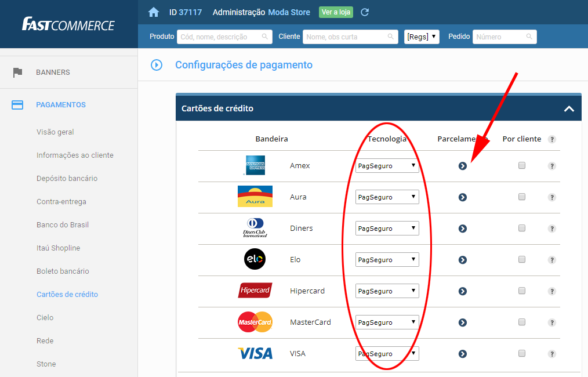
Task: Open Parcelamento arrow for VISA
Action: 462,354
